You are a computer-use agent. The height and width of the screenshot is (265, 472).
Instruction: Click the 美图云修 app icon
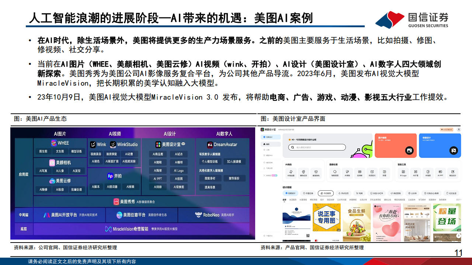tap(52, 181)
